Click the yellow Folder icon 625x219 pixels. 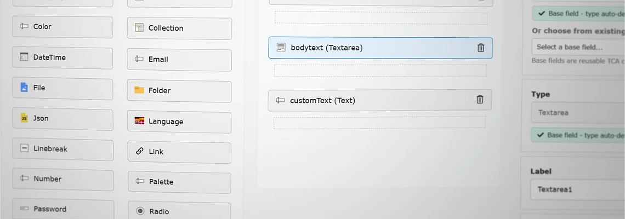click(139, 90)
